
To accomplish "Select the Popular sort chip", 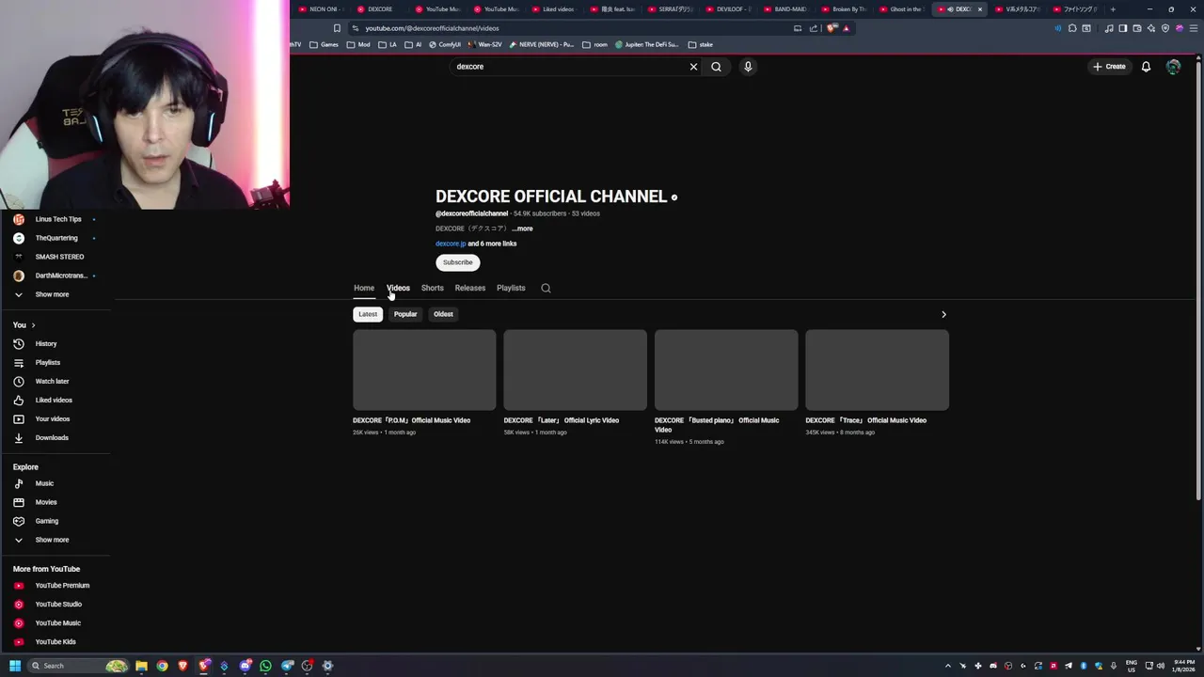I will (x=405, y=314).
